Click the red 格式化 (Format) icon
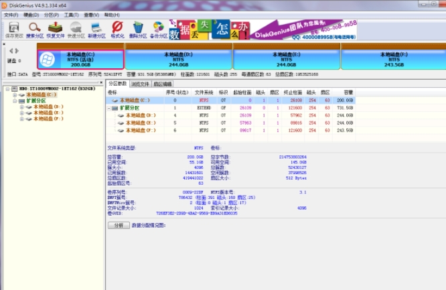446x290 pixels. pos(117,29)
